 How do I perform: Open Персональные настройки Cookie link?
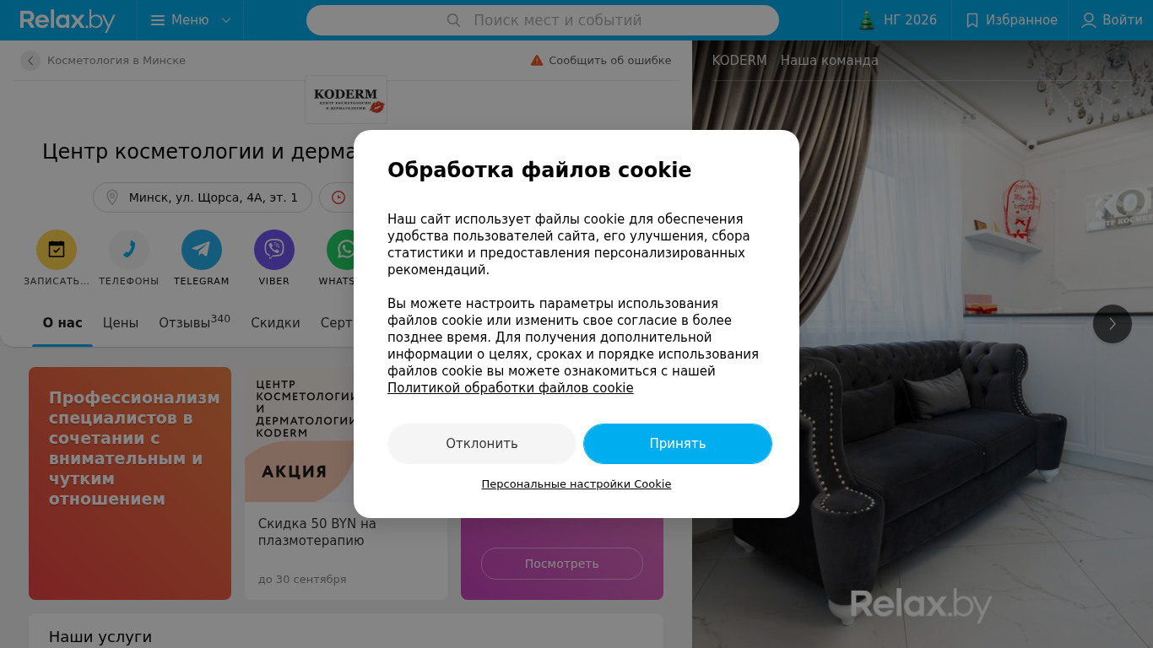coord(576,484)
